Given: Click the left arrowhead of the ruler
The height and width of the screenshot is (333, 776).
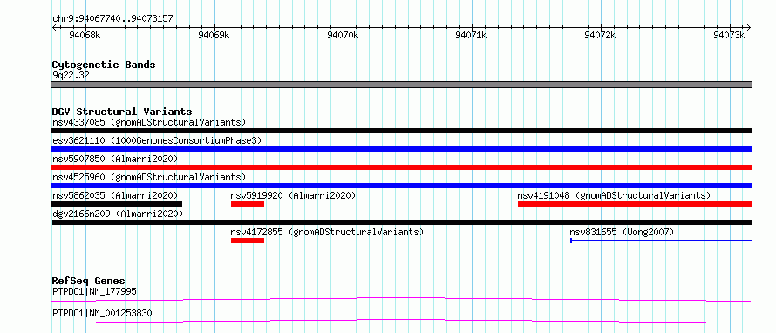Looking at the screenshot, I should click(x=54, y=27).
